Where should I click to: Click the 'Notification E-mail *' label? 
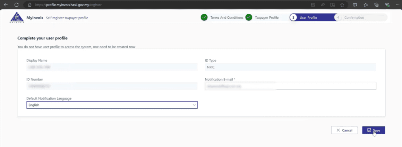pos(220,79)
